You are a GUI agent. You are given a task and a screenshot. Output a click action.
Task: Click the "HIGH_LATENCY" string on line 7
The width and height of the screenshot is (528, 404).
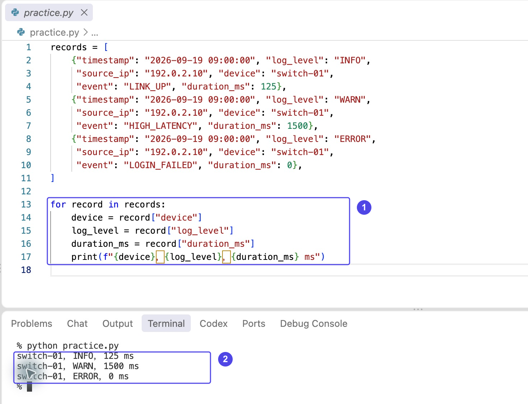[x=161, y=126]
